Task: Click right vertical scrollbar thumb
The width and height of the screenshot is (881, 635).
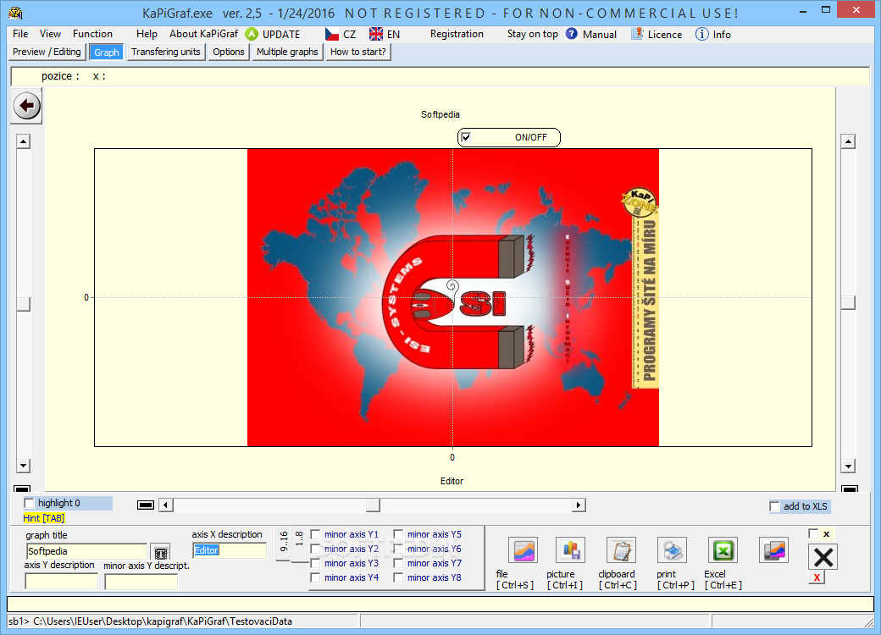Action: click(849, 302)
